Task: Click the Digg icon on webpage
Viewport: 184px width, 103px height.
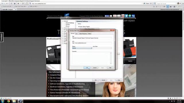Action: point(133,16)
